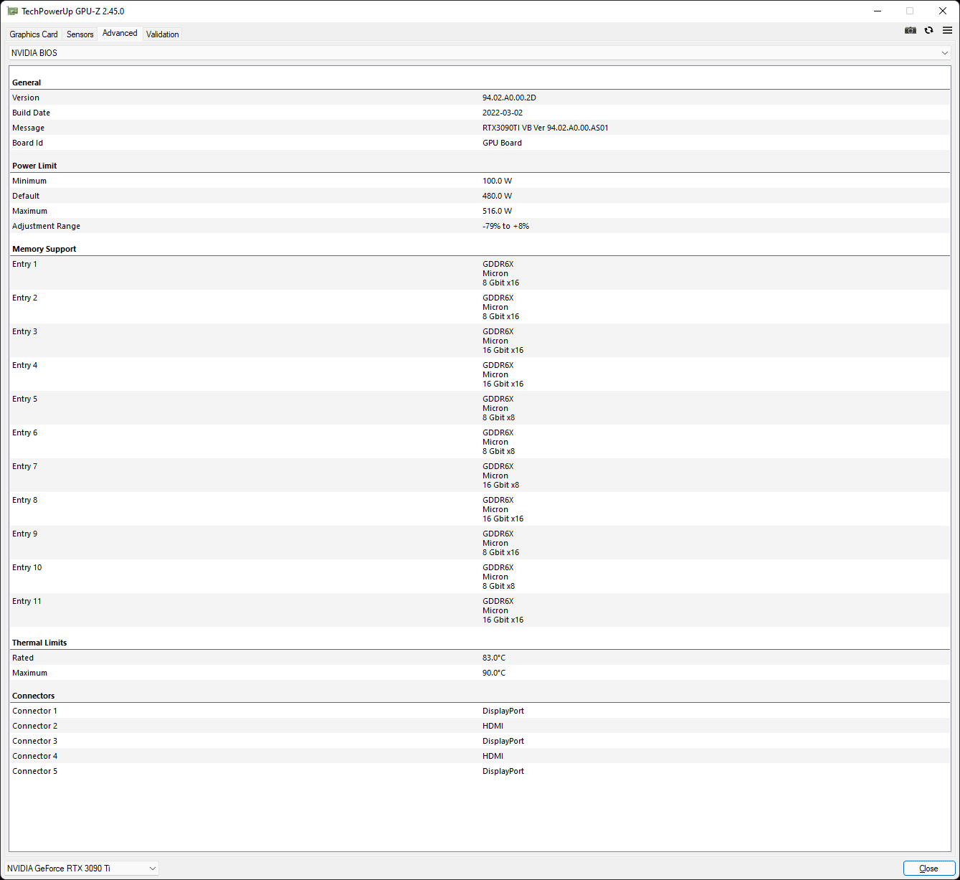Click the Connector 2 HDMI value

(x=493, y=726)
